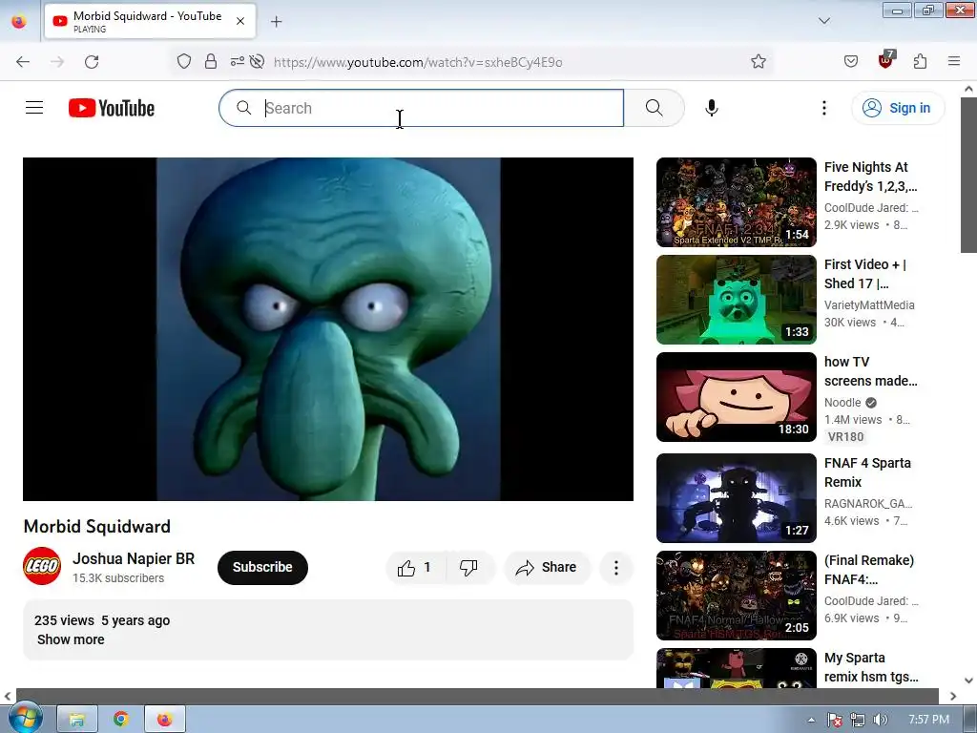The height and width of the screenshot is (733, 977).
Task: List all tabs dropdown arrow
Action: [823, 21]
